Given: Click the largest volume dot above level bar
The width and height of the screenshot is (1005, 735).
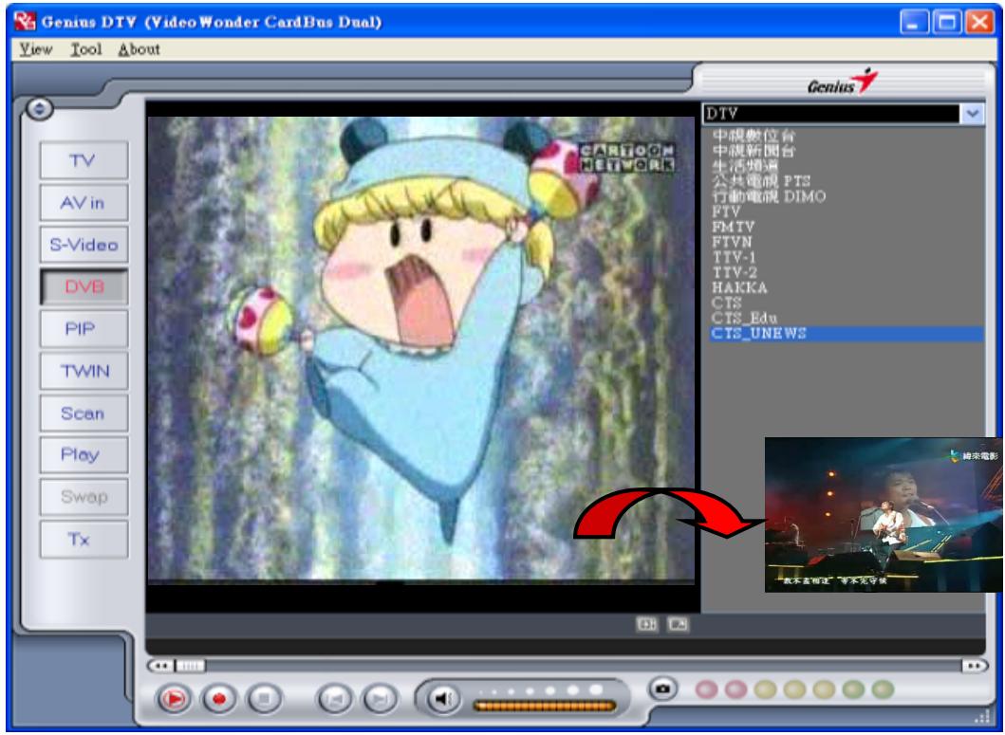Looking at the screenshot, I should [x=596, y=689].
